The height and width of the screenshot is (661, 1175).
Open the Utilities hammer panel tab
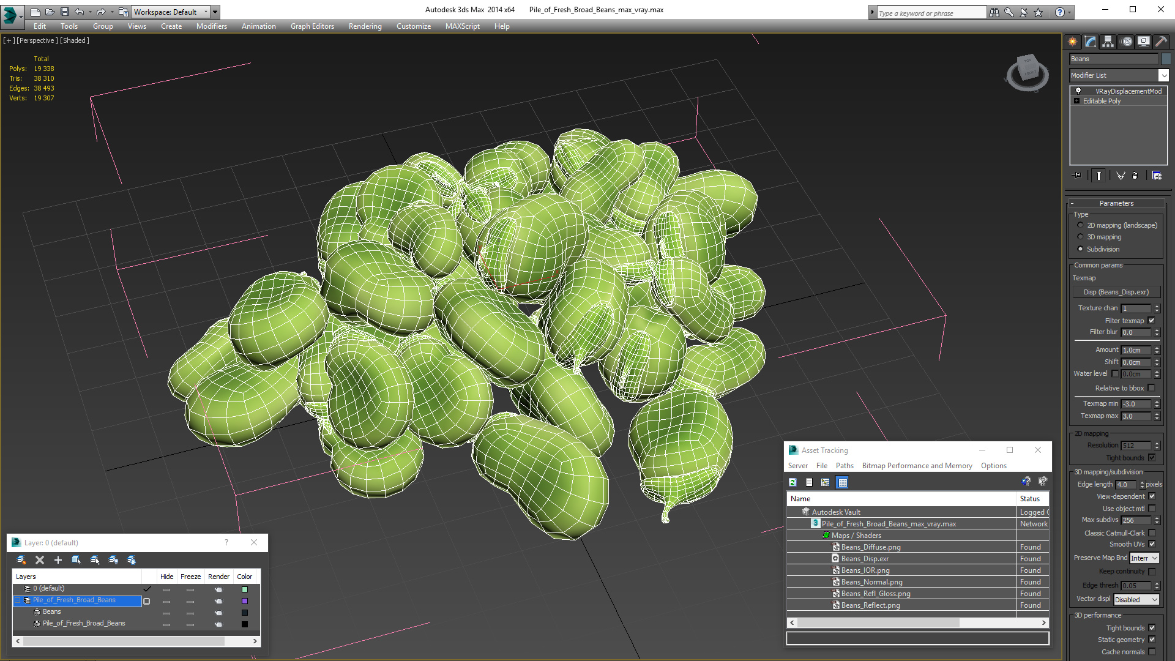(1160, 42)
